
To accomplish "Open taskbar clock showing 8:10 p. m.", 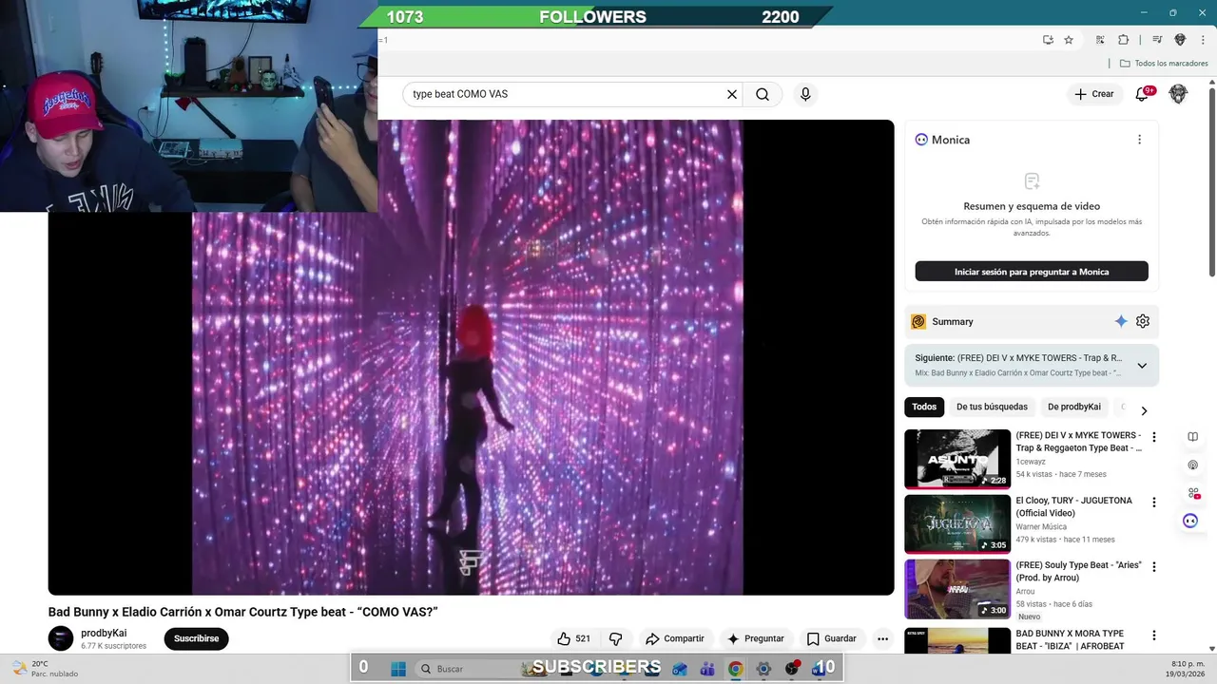I will [1185, 669].
